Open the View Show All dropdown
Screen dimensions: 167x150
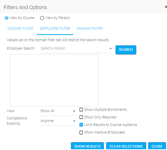58,111
